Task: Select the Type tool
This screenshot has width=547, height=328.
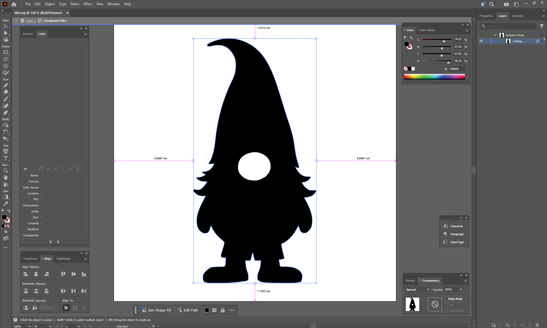Action: pos(5,158)
